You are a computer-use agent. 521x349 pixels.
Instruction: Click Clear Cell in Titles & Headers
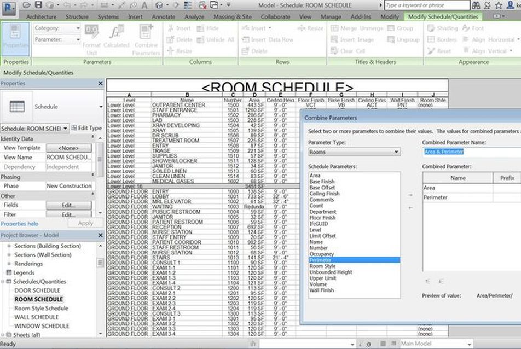click(x=348, y=51)
